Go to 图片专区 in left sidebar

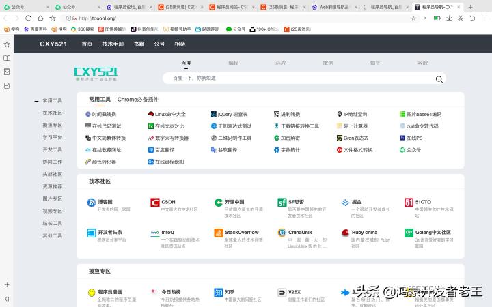coord(53,199)
